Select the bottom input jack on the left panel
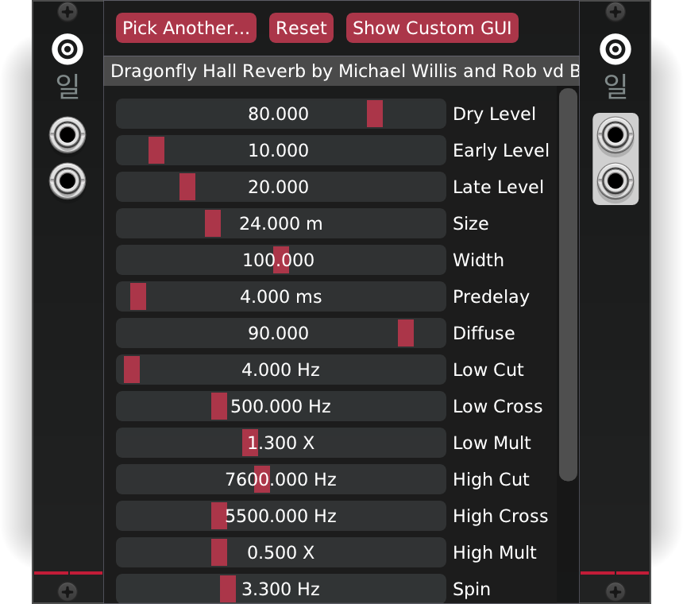 coord(68,181)
